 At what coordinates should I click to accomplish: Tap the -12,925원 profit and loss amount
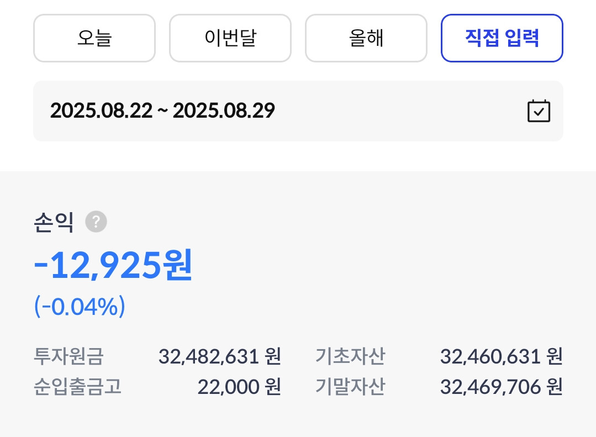click(113, 266)
